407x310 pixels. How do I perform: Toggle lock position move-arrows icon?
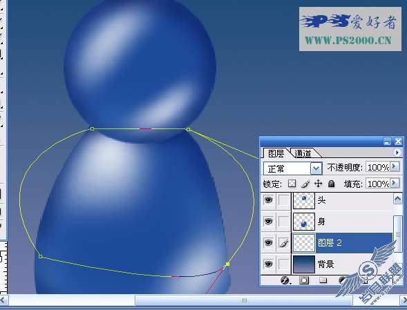tap(319, 184)
